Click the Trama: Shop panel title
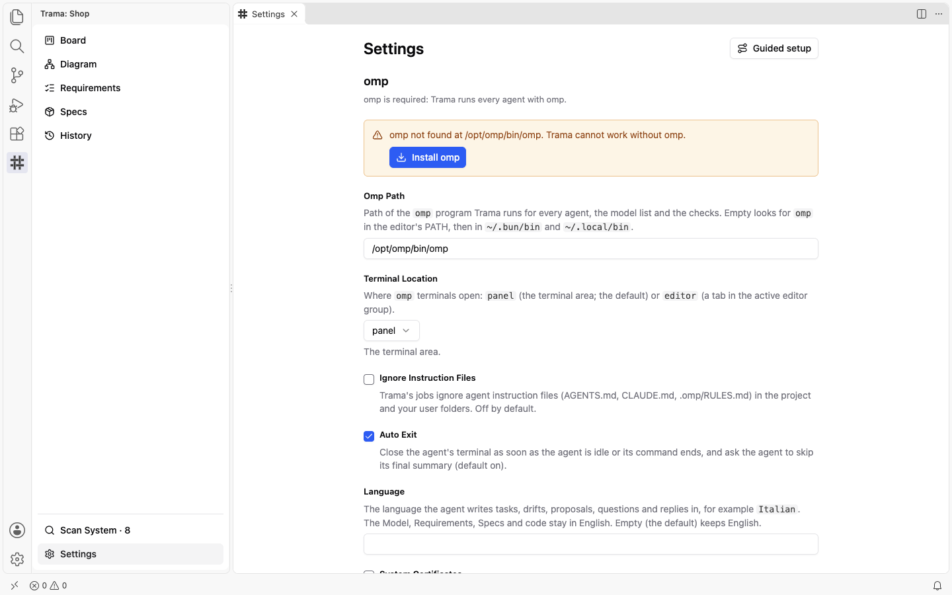952x595 pixels. 65,14
